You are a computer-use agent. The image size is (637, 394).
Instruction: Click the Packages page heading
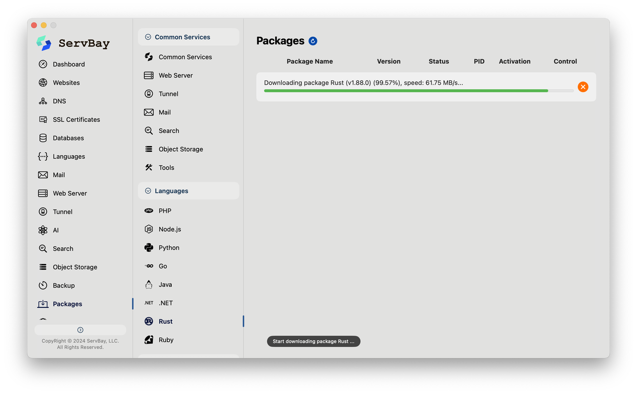280,41
